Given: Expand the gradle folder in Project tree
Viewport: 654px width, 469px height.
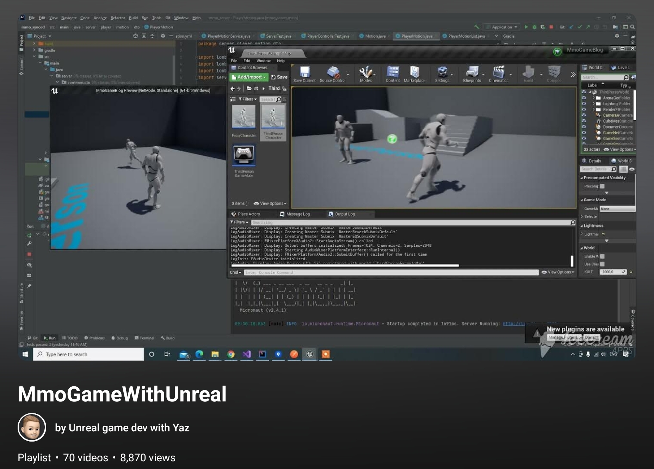Looking at the screenshot, I should (34, 50).
